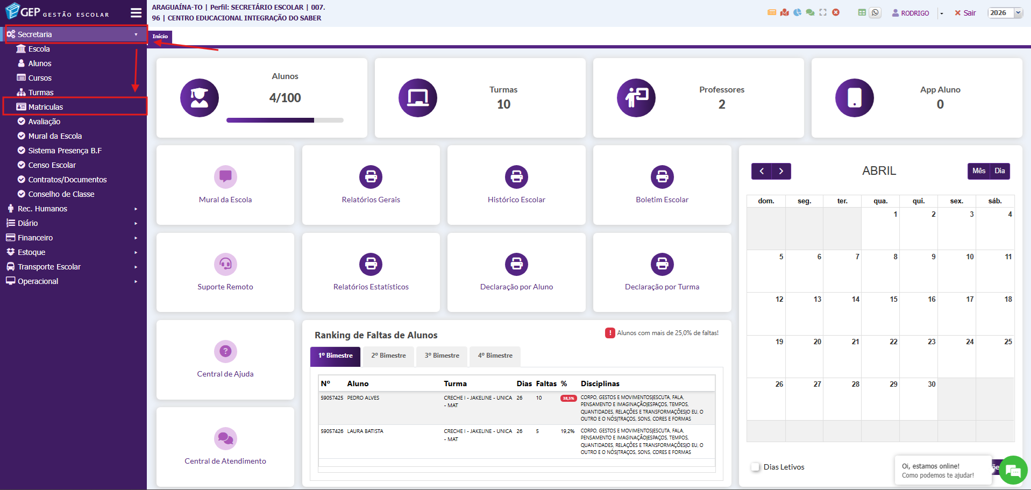
Task: Expand the Financeiro sidebar menu
Action: [35, 238]
